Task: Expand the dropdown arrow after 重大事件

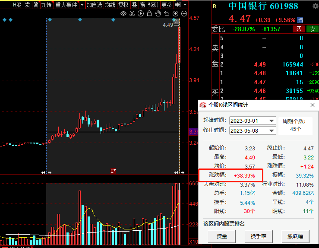Action: pos(82,5)
